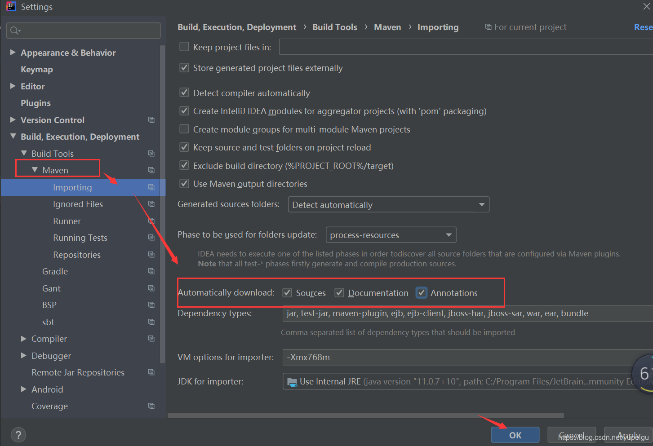The height and width of the screenshot is (446, 653).
Task: Click into the settings search field
Action: click(x=84, y=31)
